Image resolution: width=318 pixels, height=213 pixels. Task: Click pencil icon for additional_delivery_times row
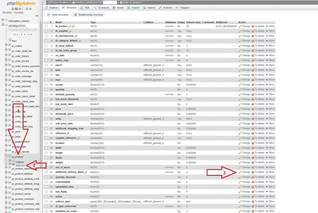click(x=240, y=172)
